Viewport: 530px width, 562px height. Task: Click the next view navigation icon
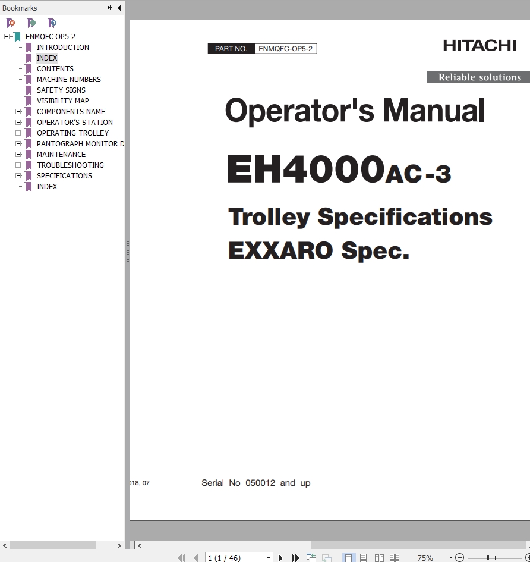[327, 558]
